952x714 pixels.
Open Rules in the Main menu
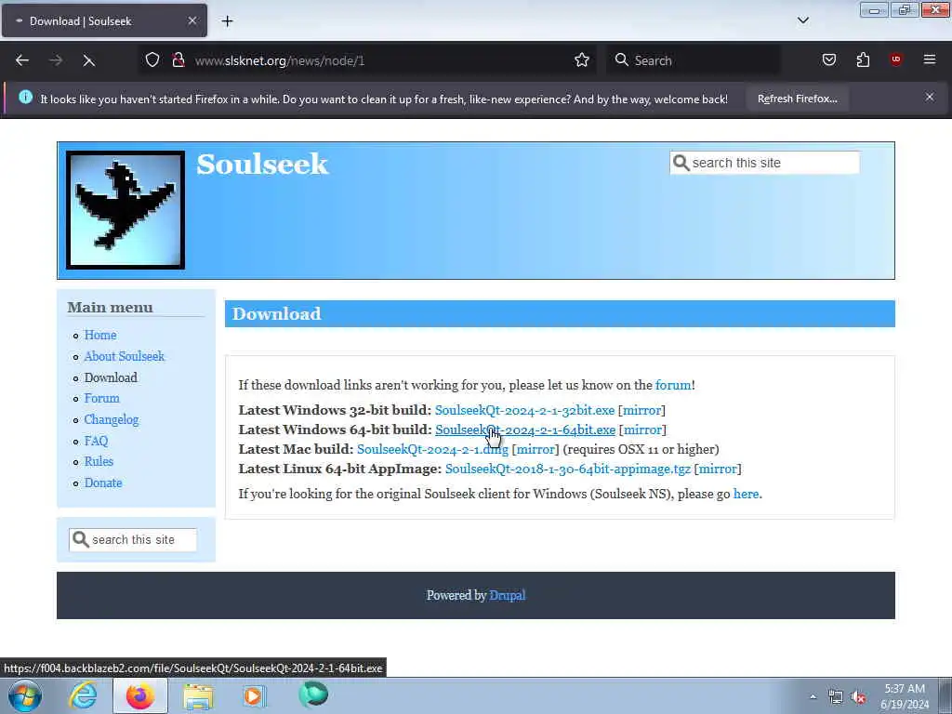click(x=99, y=461)
